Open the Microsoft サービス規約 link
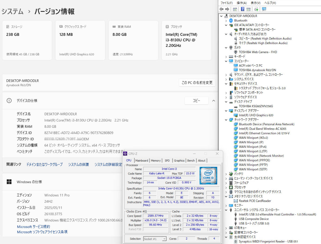Viewport: 321px width, 244px height. [x=33, y=227]
